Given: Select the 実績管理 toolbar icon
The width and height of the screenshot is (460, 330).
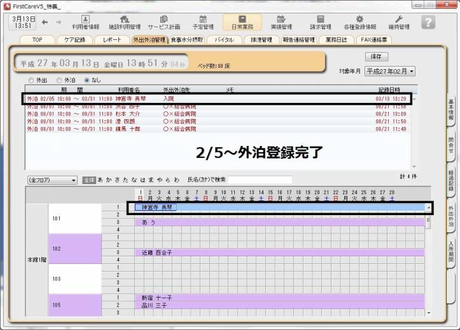Looking at the screenshot, I should (281, 22).
